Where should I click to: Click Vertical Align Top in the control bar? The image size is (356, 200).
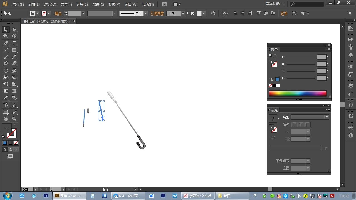coord(259,13)
